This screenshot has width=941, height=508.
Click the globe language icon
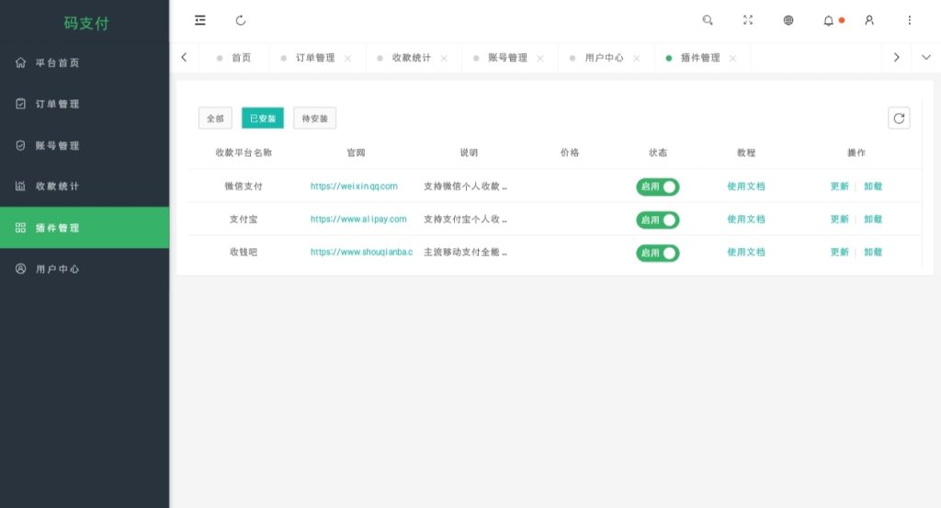[788, 20]
